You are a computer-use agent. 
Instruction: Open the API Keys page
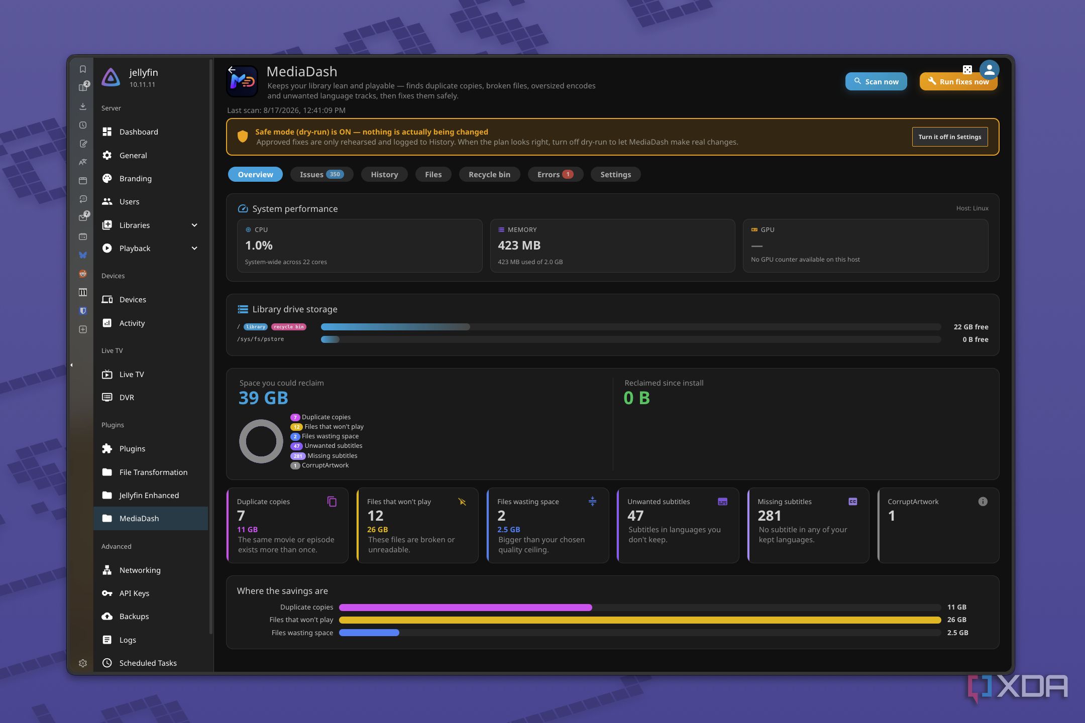(x=150, y=593)
